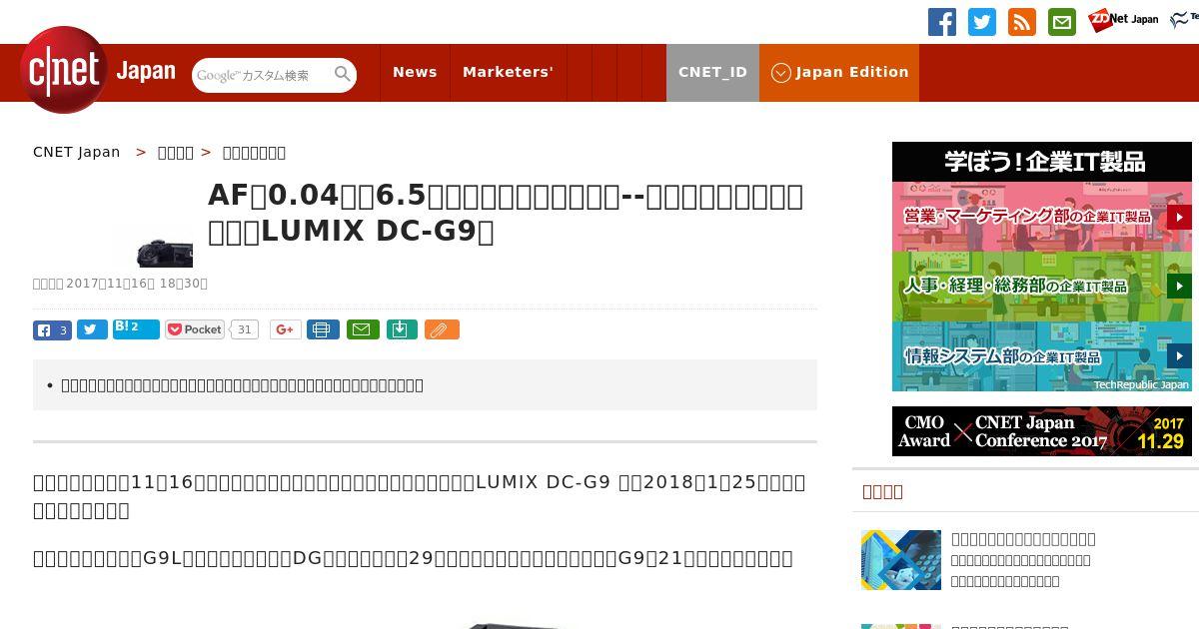This screenshot has height=629, width=1199.
Task: Click arrow on the HR and accounting banner
Action: click(1179, 287)
